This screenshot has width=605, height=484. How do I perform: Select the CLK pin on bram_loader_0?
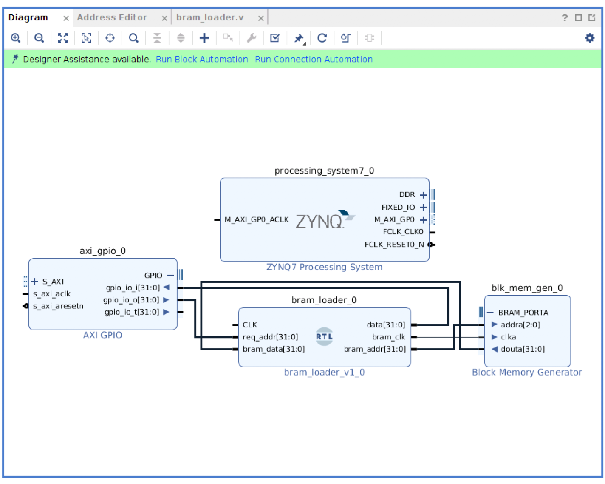pyautogui.click(x=250, y=325)
